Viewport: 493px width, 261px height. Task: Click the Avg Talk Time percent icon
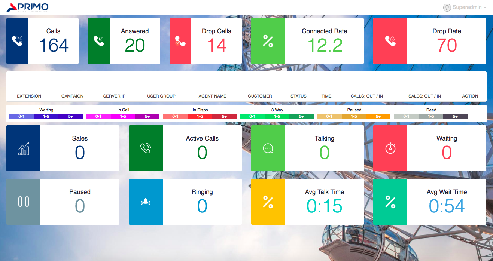pos(268,202)
